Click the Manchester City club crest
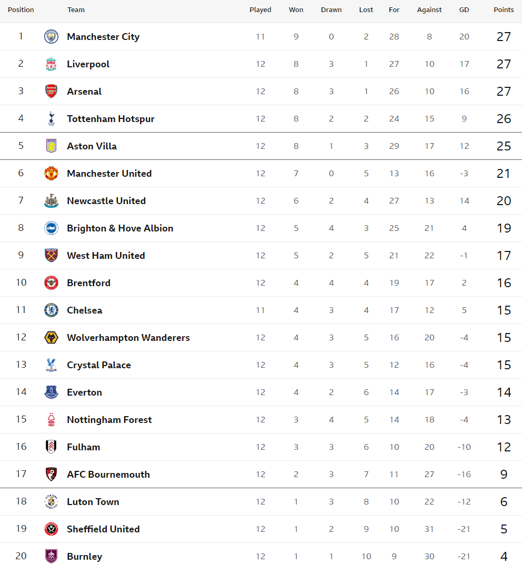 51,37
